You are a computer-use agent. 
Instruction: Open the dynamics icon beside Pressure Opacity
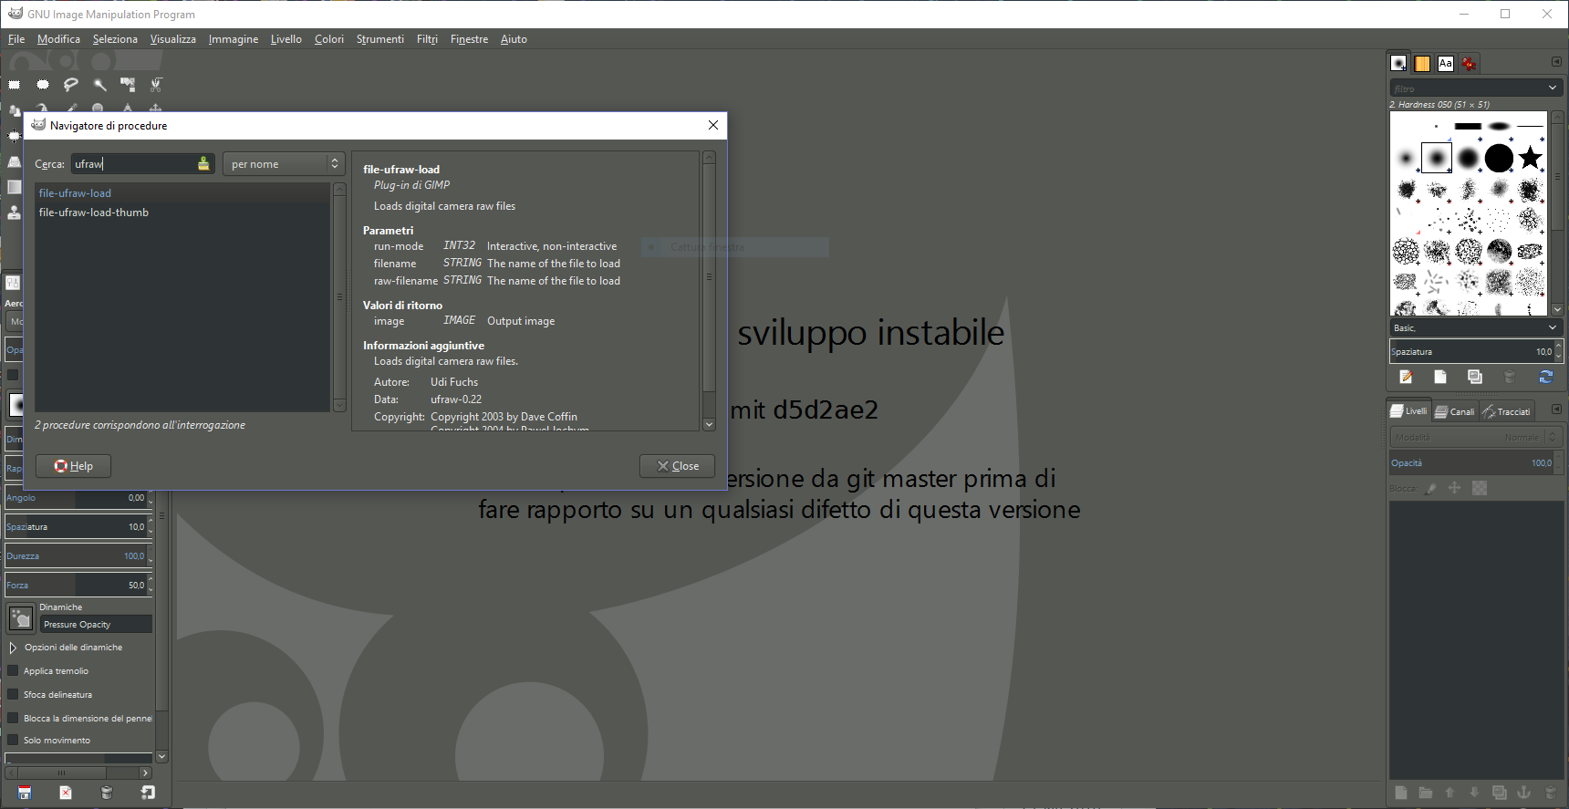pyautogui.click(x=20, y=618)
